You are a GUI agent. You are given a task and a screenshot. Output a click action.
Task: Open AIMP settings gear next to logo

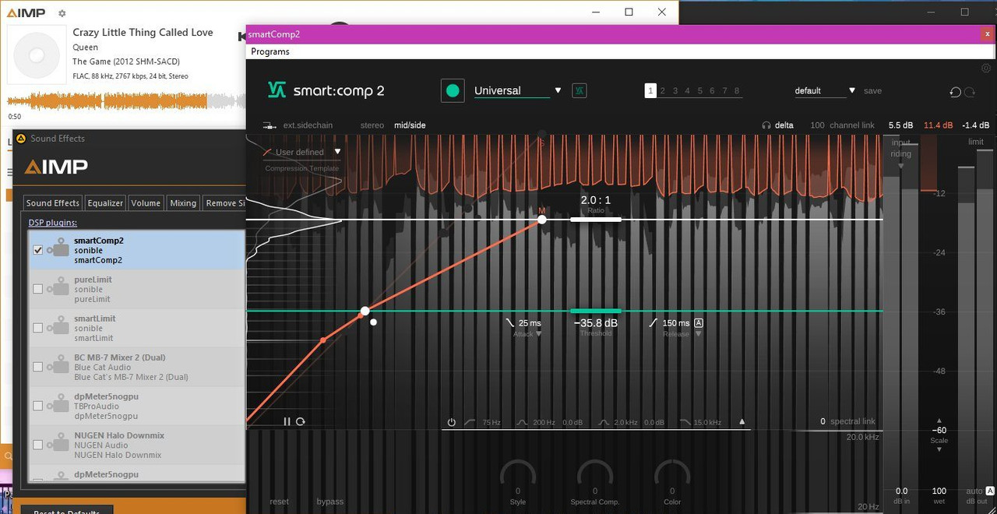[x=62, y=13]
